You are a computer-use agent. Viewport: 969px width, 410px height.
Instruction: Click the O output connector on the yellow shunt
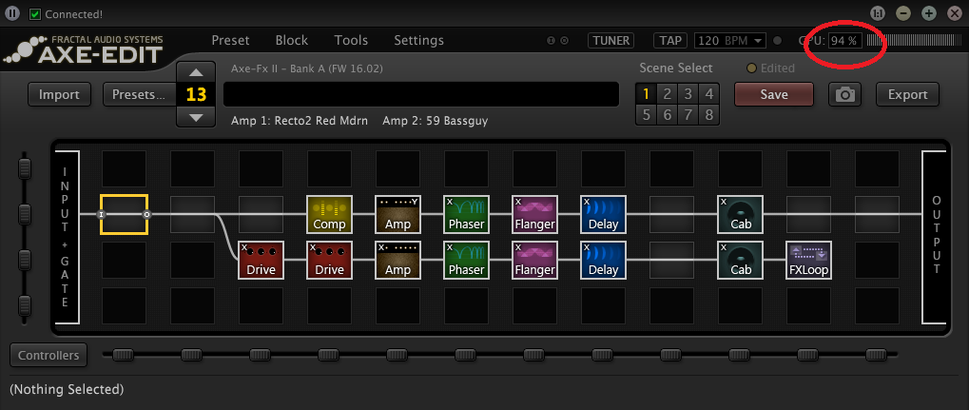(x=146, y=215)
